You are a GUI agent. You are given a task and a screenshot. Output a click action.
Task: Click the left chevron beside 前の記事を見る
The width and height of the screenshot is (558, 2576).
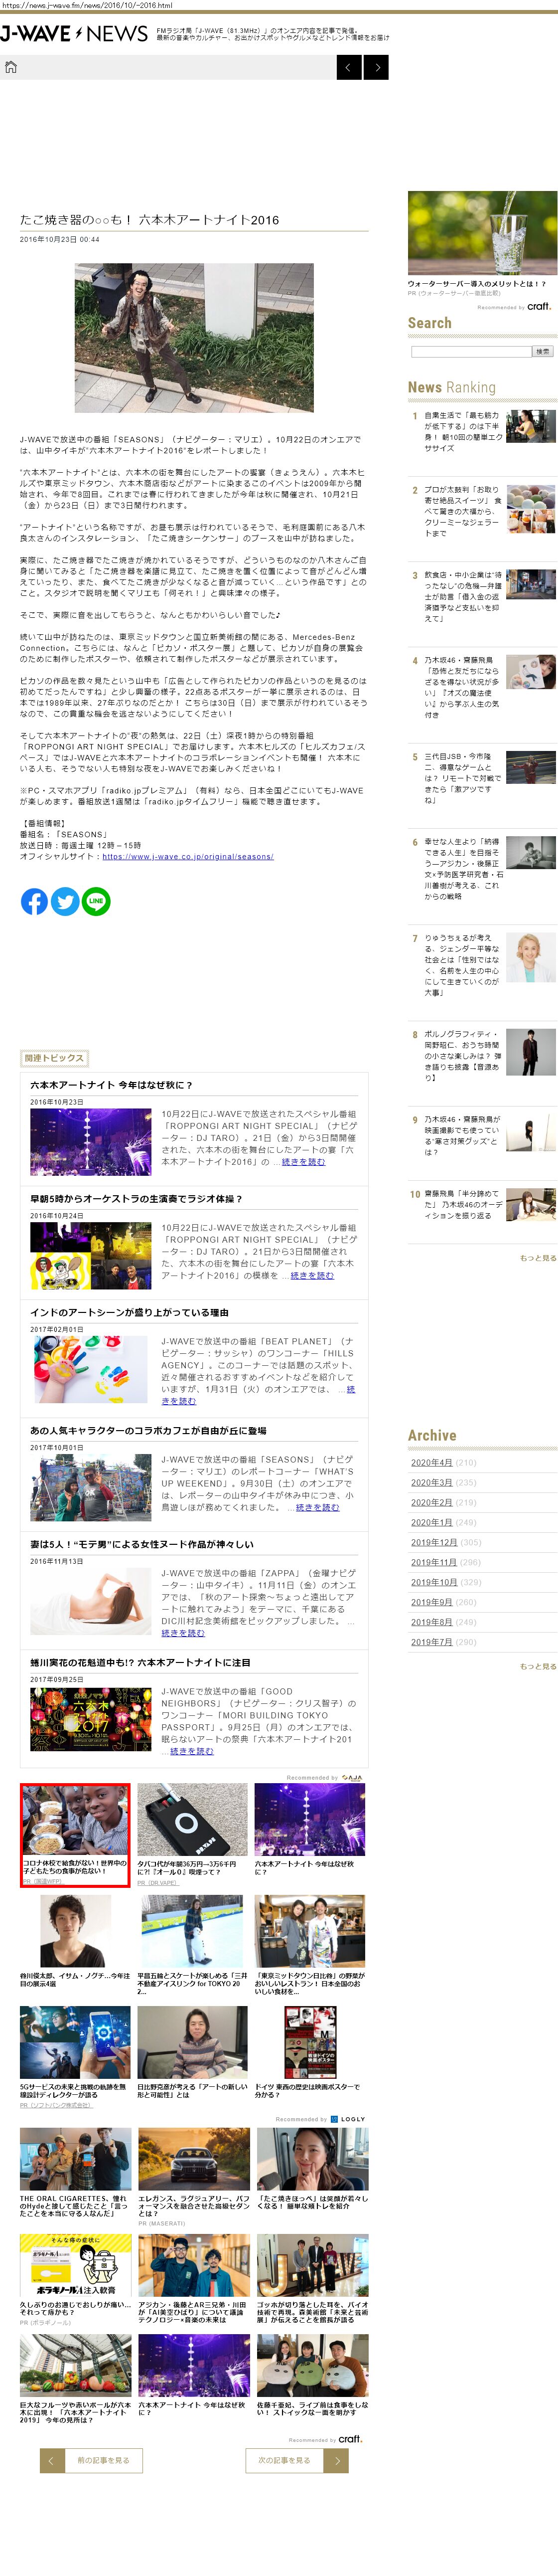tap(52, 2459)
